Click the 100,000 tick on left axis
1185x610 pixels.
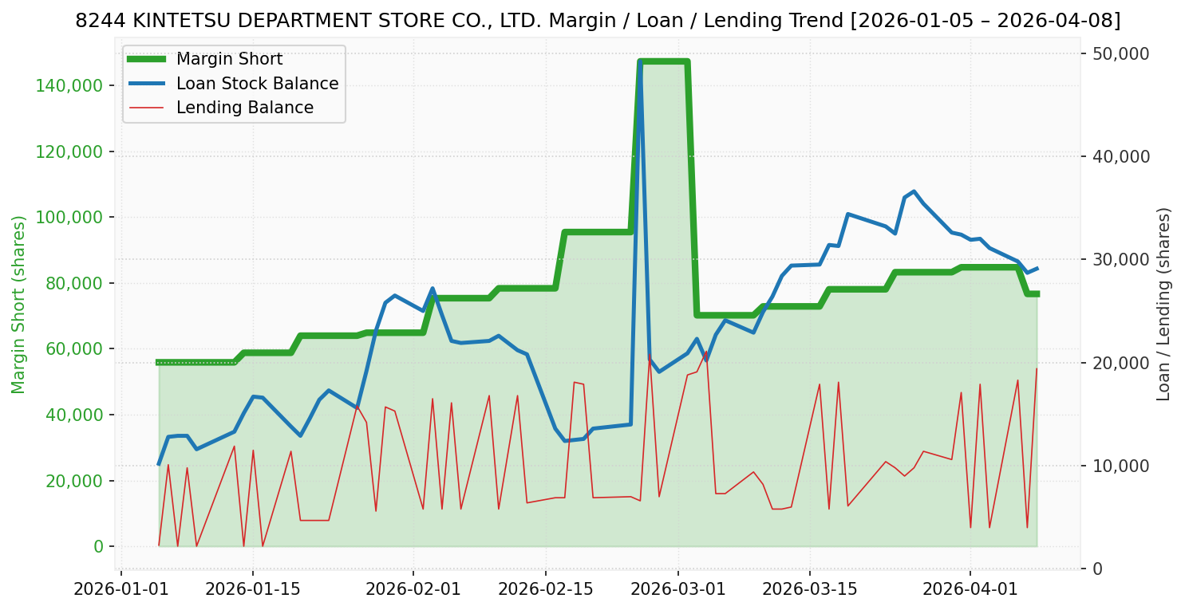click(71, 218)
